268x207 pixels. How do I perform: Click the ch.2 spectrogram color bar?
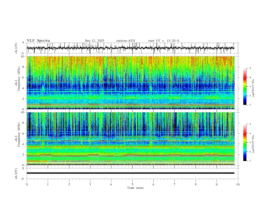pyautogui.click(x=245, y=142)
